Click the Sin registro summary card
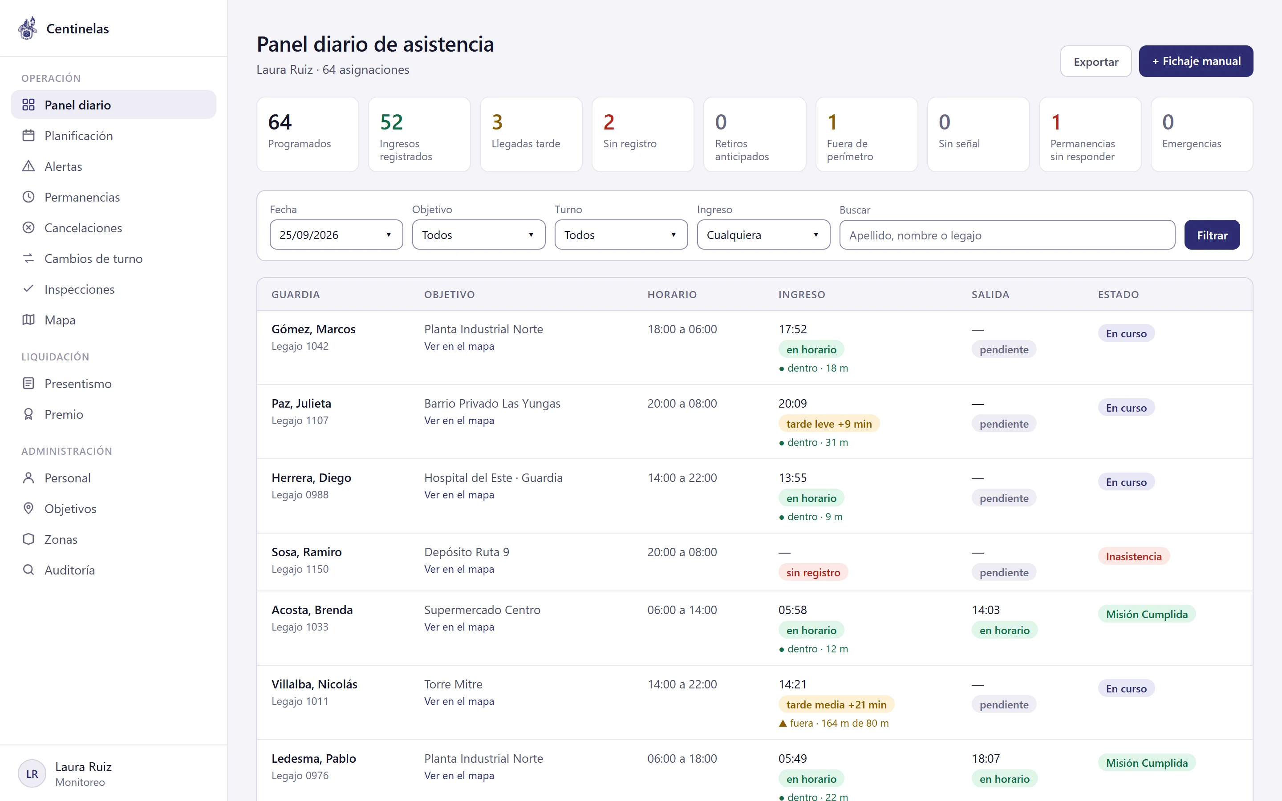 coord(643,134)
